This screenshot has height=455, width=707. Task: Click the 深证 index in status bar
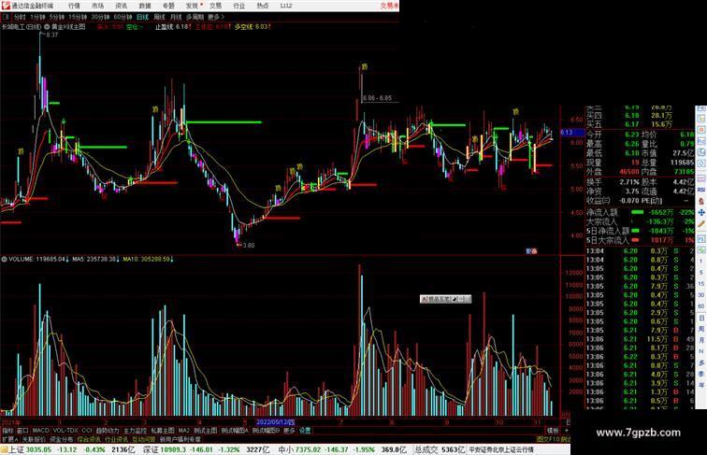(x=151, y=449)
